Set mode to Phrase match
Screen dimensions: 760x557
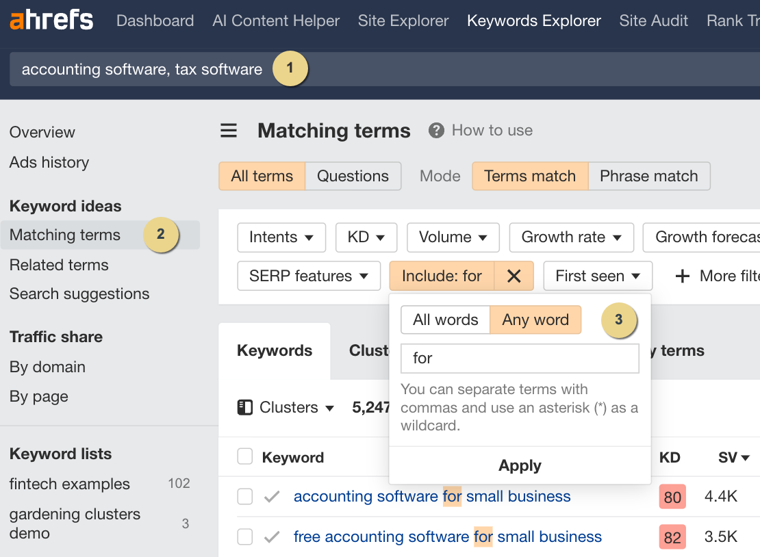pyautogui.click(x=649, y=176)
